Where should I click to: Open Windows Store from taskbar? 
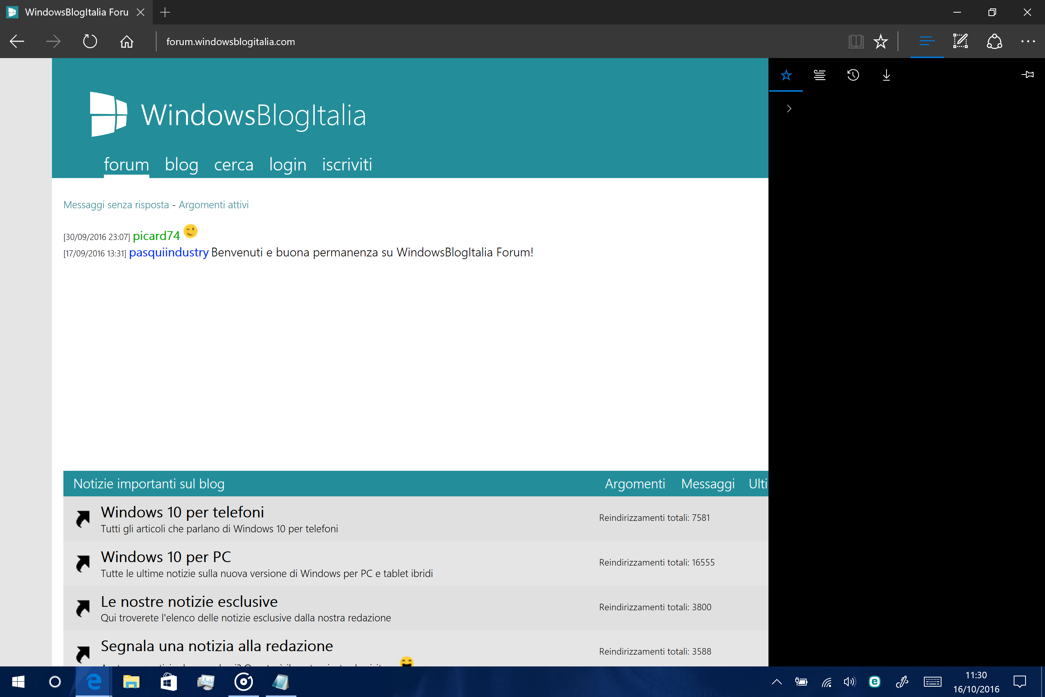coord(168,682)
